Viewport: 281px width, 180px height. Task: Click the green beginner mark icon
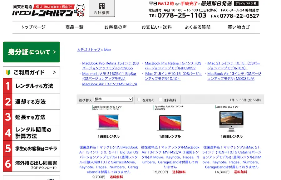[8, 72]
